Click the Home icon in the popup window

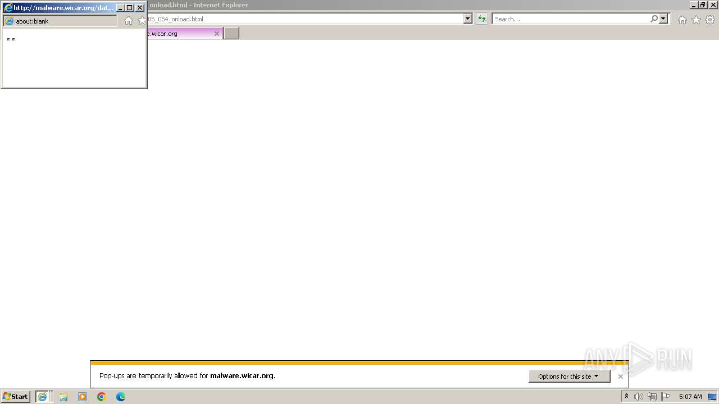[x=129, y=21]
